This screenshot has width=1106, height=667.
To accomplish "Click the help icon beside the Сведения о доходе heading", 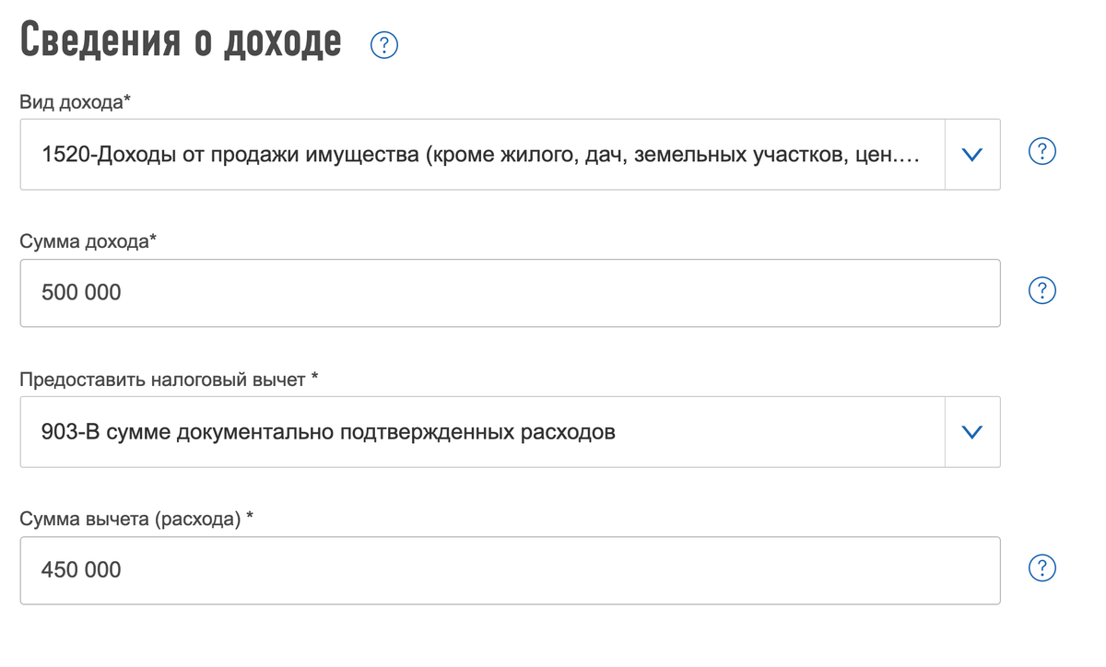I will (x=383, y=45).
